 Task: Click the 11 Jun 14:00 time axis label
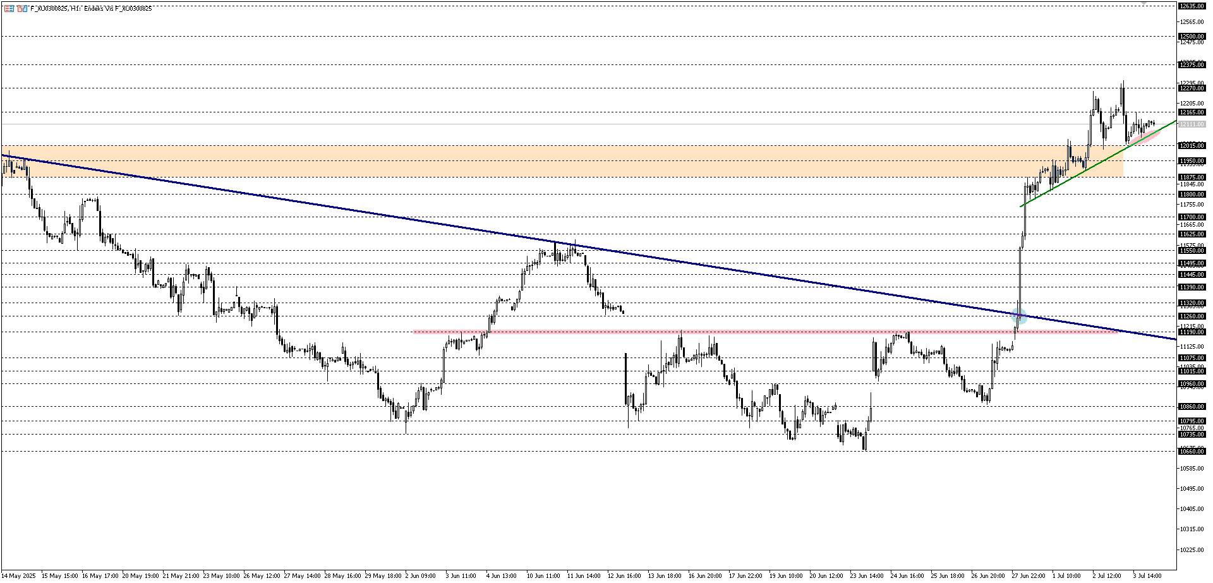click(x=584, y=576)
